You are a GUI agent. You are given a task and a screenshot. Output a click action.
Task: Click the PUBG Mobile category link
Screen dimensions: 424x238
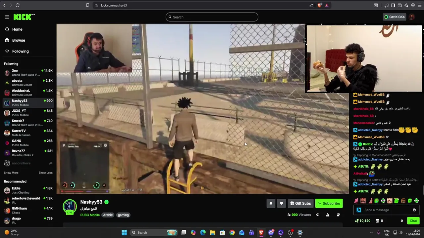90,215
